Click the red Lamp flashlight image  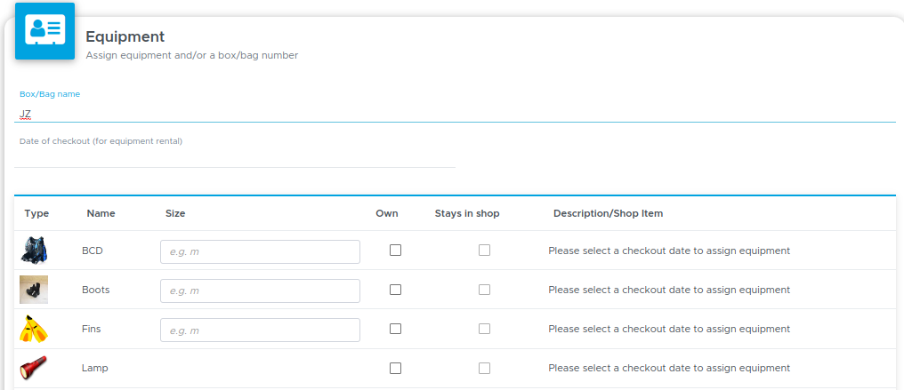(34, 368)
